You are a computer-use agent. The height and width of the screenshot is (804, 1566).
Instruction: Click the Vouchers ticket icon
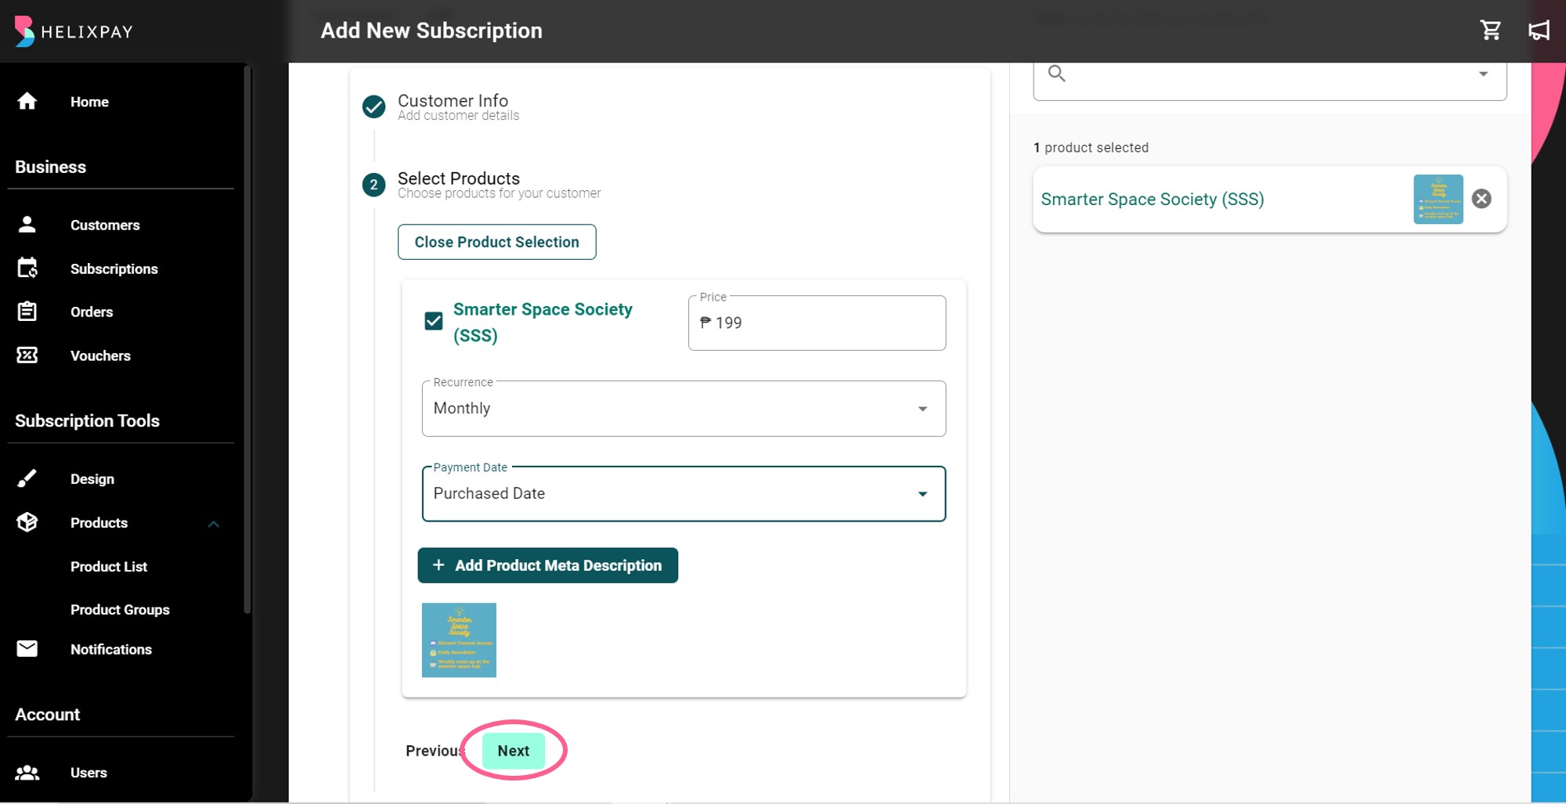[x=27, y=355]
